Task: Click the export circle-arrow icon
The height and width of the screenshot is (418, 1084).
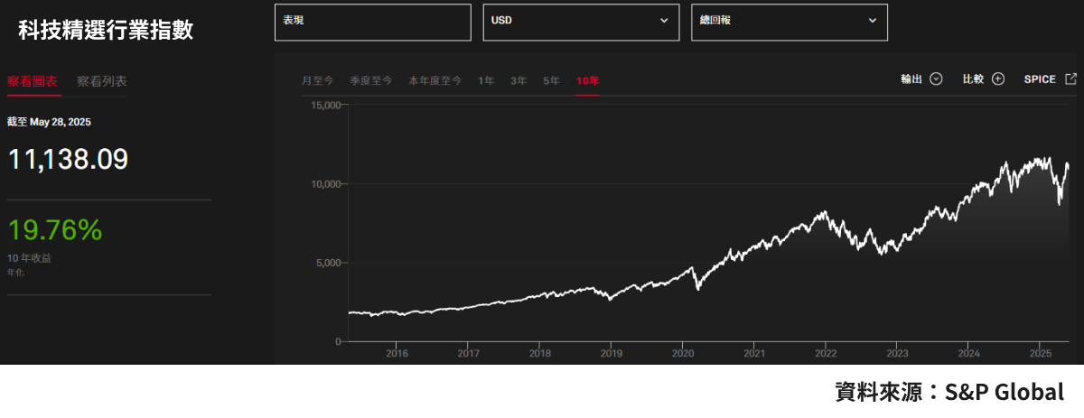Action: pos(936,79)
